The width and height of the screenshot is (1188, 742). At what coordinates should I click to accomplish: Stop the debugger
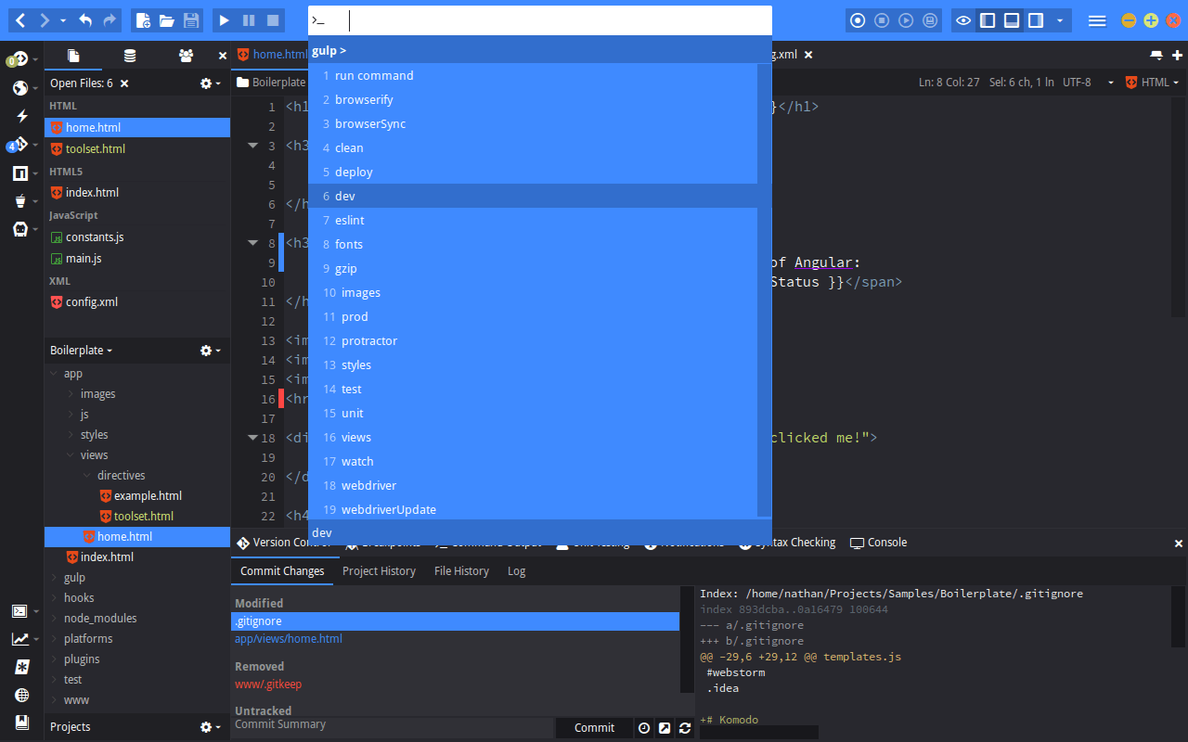click(x=273, y=19)
